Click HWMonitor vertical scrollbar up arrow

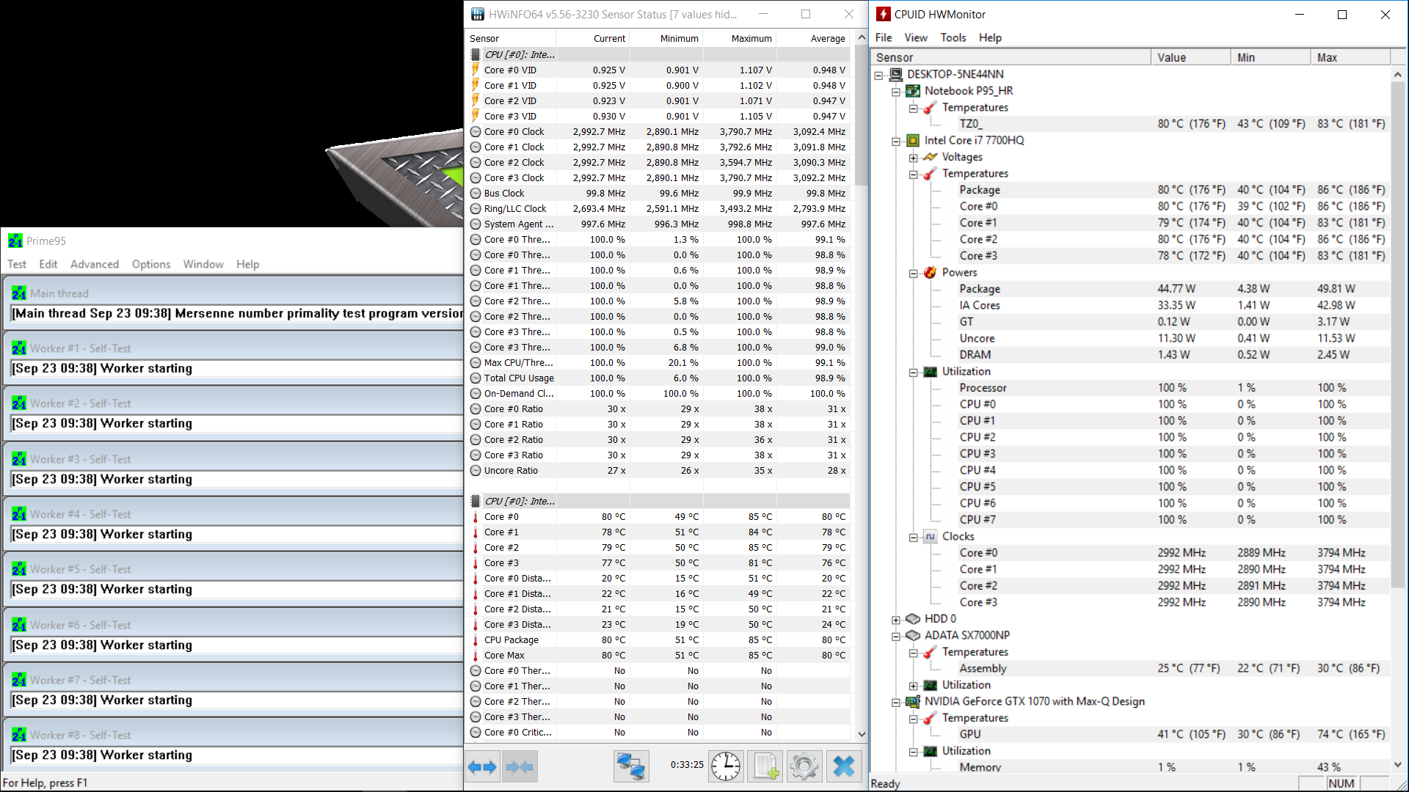(1397, 74)
